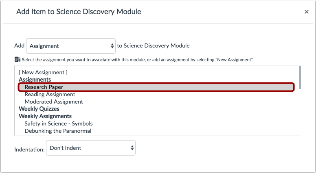Select Safety in Science - Symbols
The width and height of the screenshot is (316, 173).
point(59,123)
